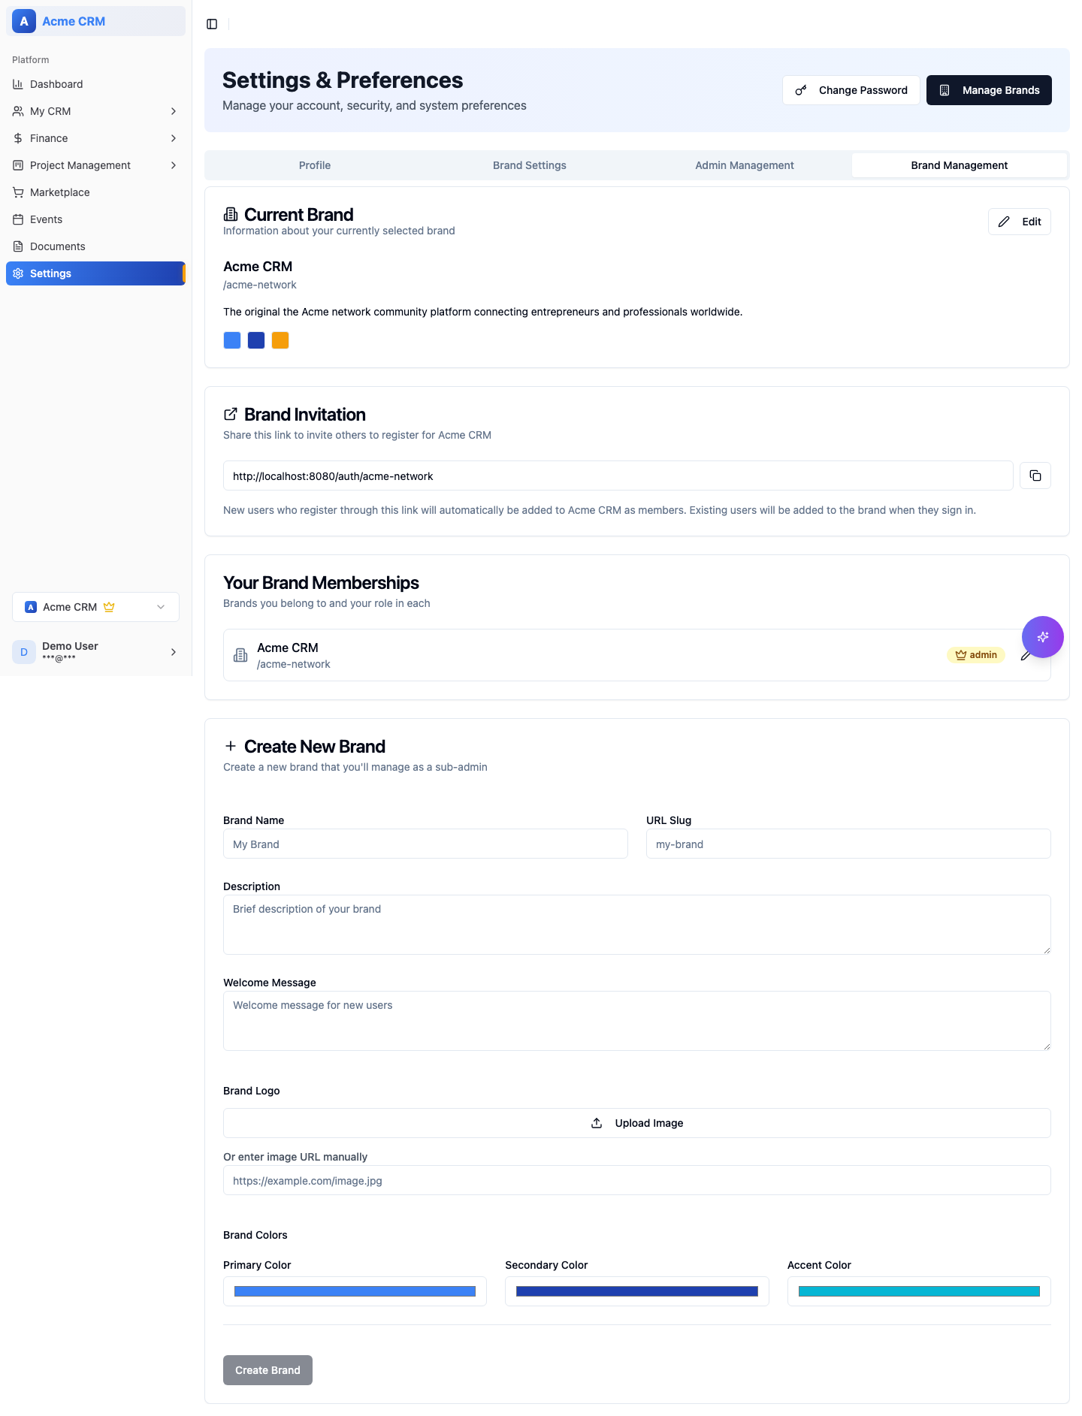
Task: Click the dark blue current brand swatch
Action: [256, 340]
